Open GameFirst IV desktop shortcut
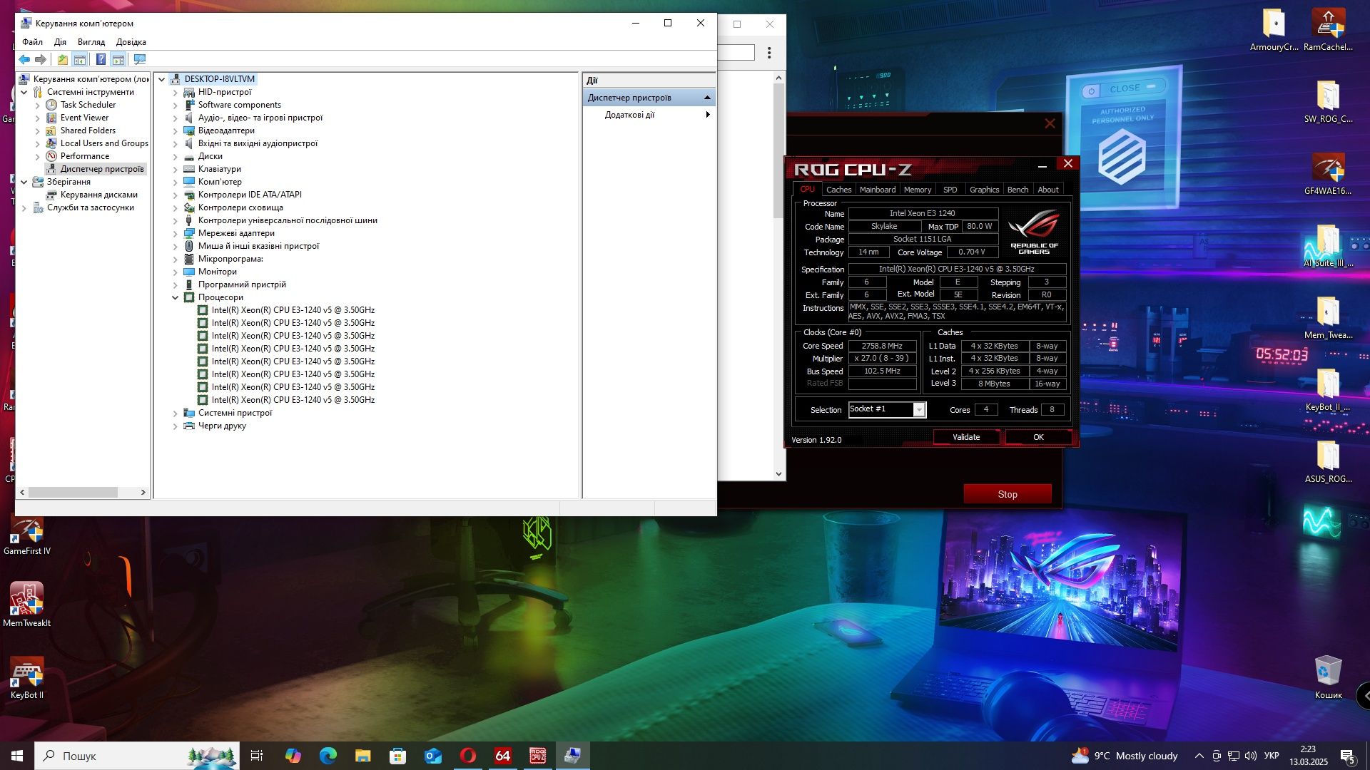The width and height of the screenshot is (1370, 770). [x=27, y=535]
